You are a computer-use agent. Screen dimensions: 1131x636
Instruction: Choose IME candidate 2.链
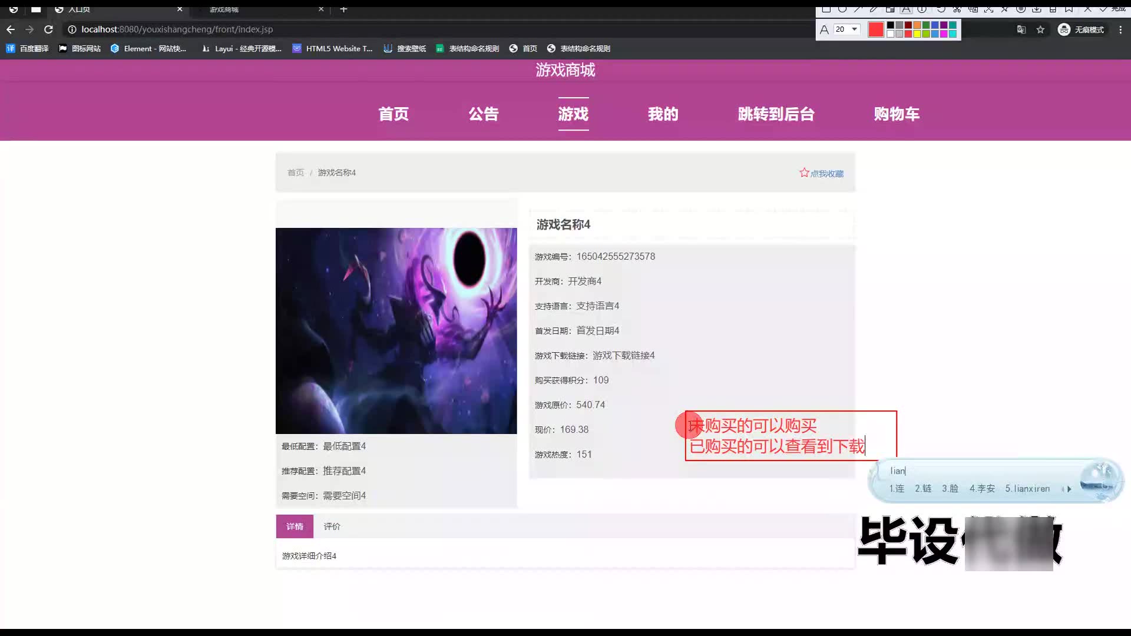pos(923,489)
